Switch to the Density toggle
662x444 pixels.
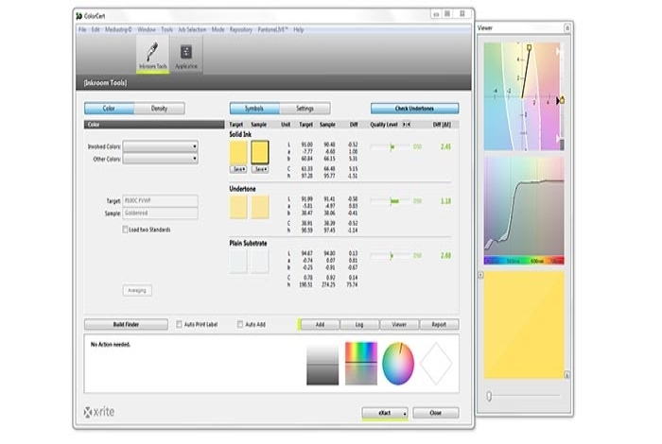tap(159, 109)
